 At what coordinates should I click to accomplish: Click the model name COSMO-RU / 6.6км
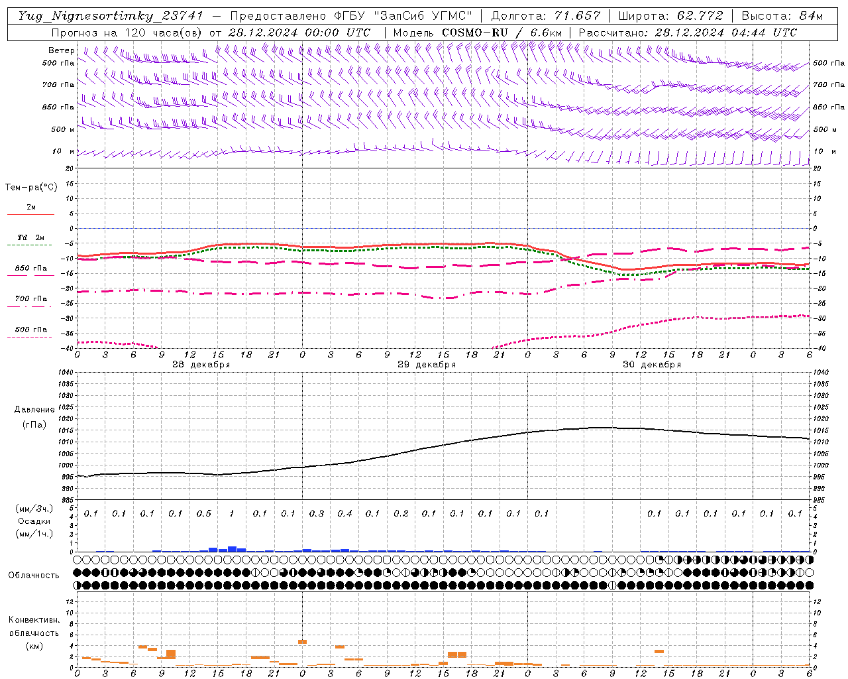pyautogui.click(x=502, y=32)
